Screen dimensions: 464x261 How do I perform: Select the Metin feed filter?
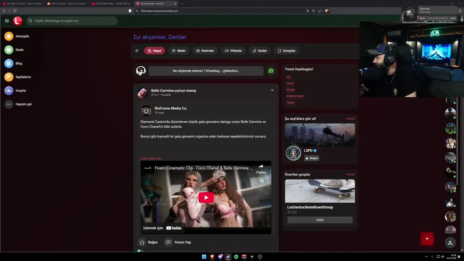[179, 51]
